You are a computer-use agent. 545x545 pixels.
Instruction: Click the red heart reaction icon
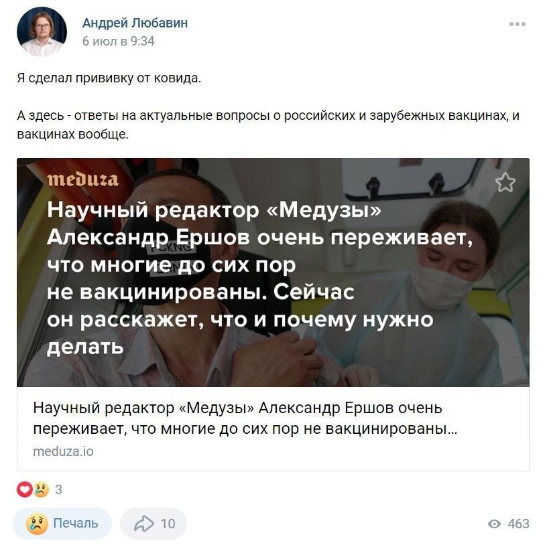tap(24, 489)
